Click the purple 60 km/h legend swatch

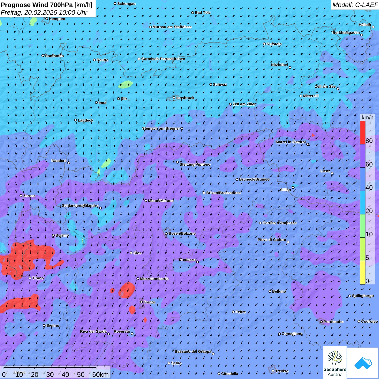pos(362,156)
